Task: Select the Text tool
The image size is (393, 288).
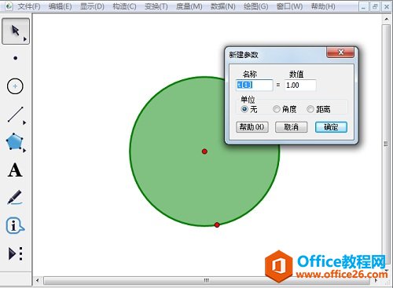Action: point(15,170)
